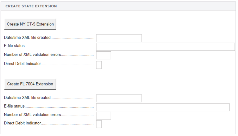
Task: Focus the FL 7004 E-file status field
Action: [x=163, y=107]
